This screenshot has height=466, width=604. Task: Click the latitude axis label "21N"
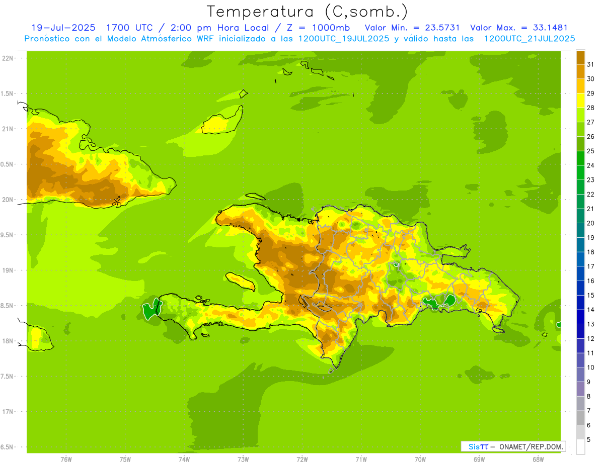click(x=7, y=129)
